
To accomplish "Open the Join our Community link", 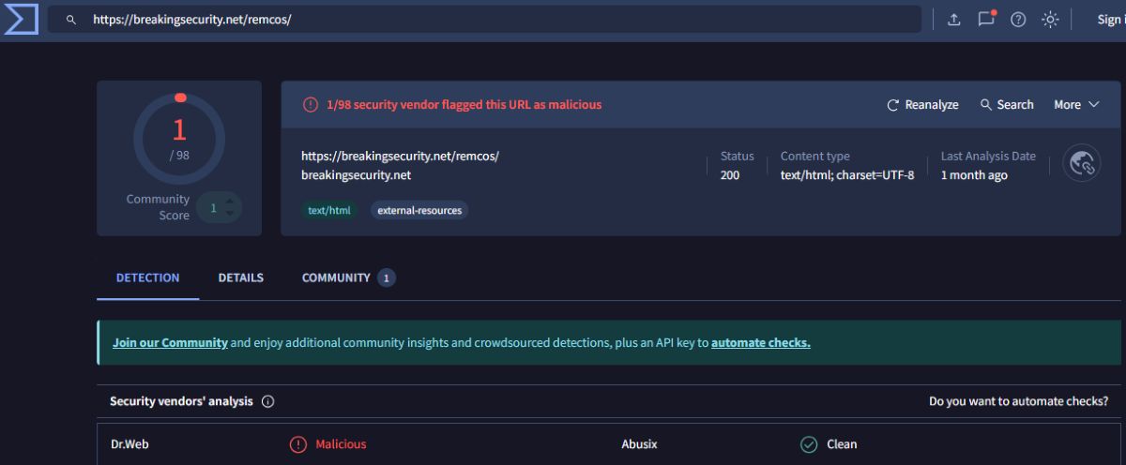I will point(170,343).
